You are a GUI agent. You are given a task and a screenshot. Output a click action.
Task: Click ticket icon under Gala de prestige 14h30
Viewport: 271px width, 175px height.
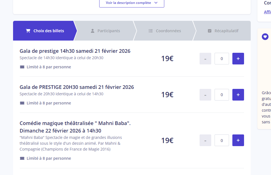[x=22, y=67]
